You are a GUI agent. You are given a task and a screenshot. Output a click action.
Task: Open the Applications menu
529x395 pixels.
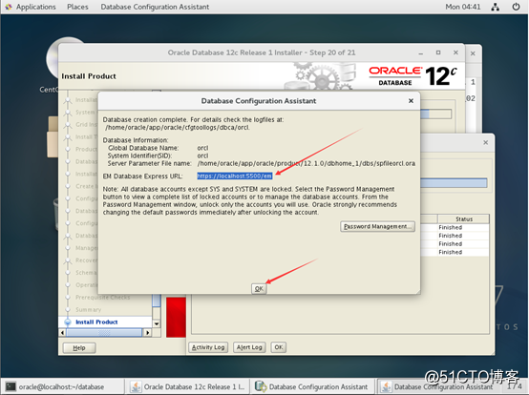(x=35, y=7)
